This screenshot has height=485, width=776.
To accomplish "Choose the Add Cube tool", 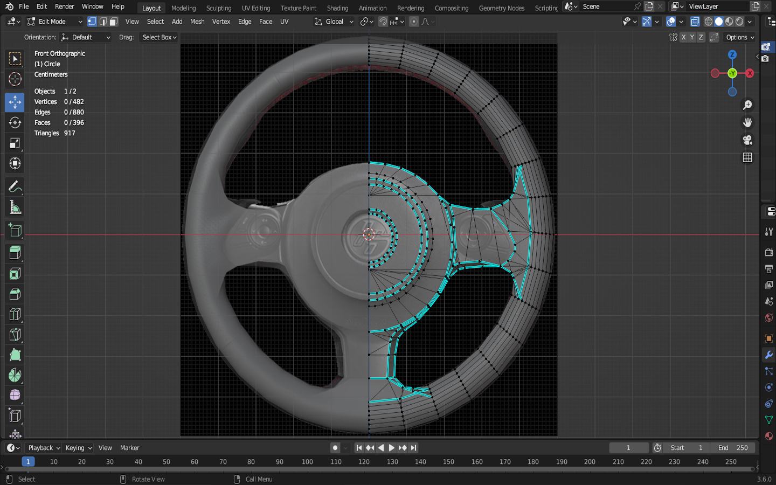I will 15,231.
